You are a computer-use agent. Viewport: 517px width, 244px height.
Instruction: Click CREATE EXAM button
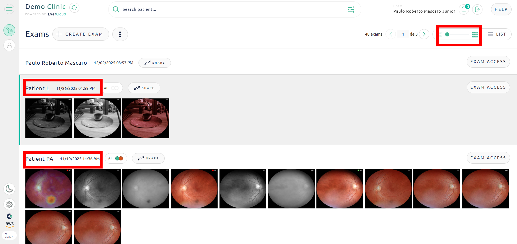[80, 34]
